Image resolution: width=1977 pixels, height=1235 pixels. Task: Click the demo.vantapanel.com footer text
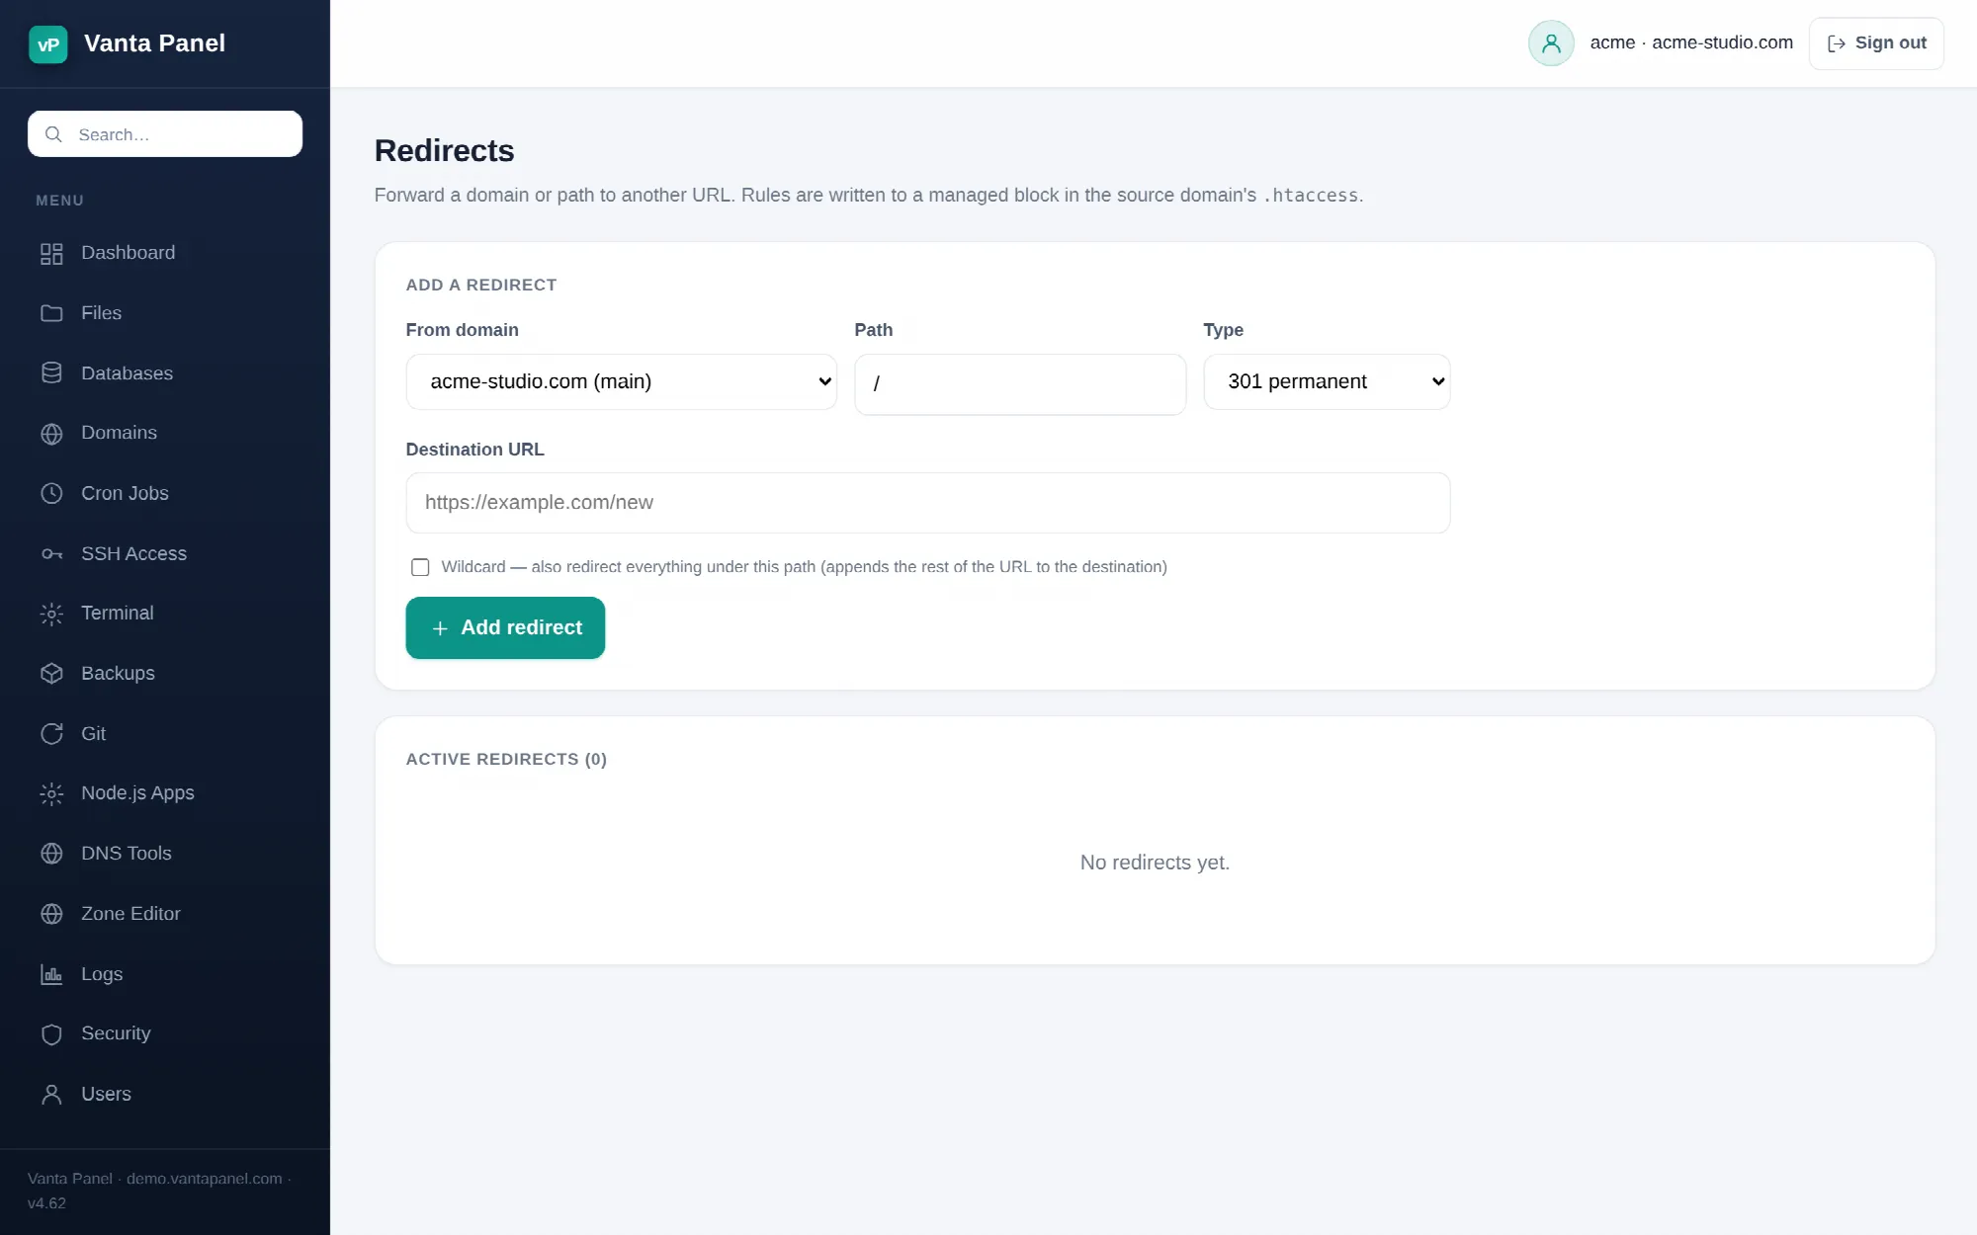pos(205,1179)
